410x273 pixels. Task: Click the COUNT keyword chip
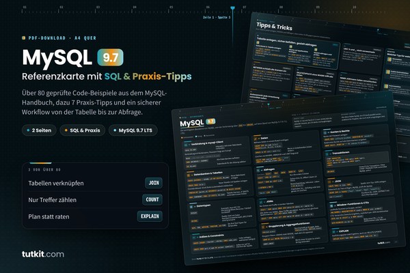[152, 199]
